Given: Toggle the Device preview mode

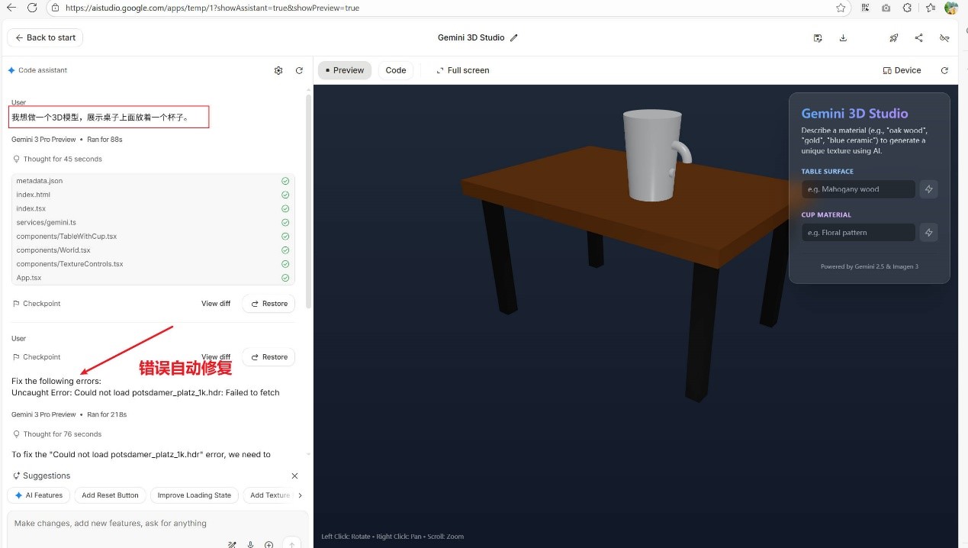Looking at the screenshot, I should (902, 70).
